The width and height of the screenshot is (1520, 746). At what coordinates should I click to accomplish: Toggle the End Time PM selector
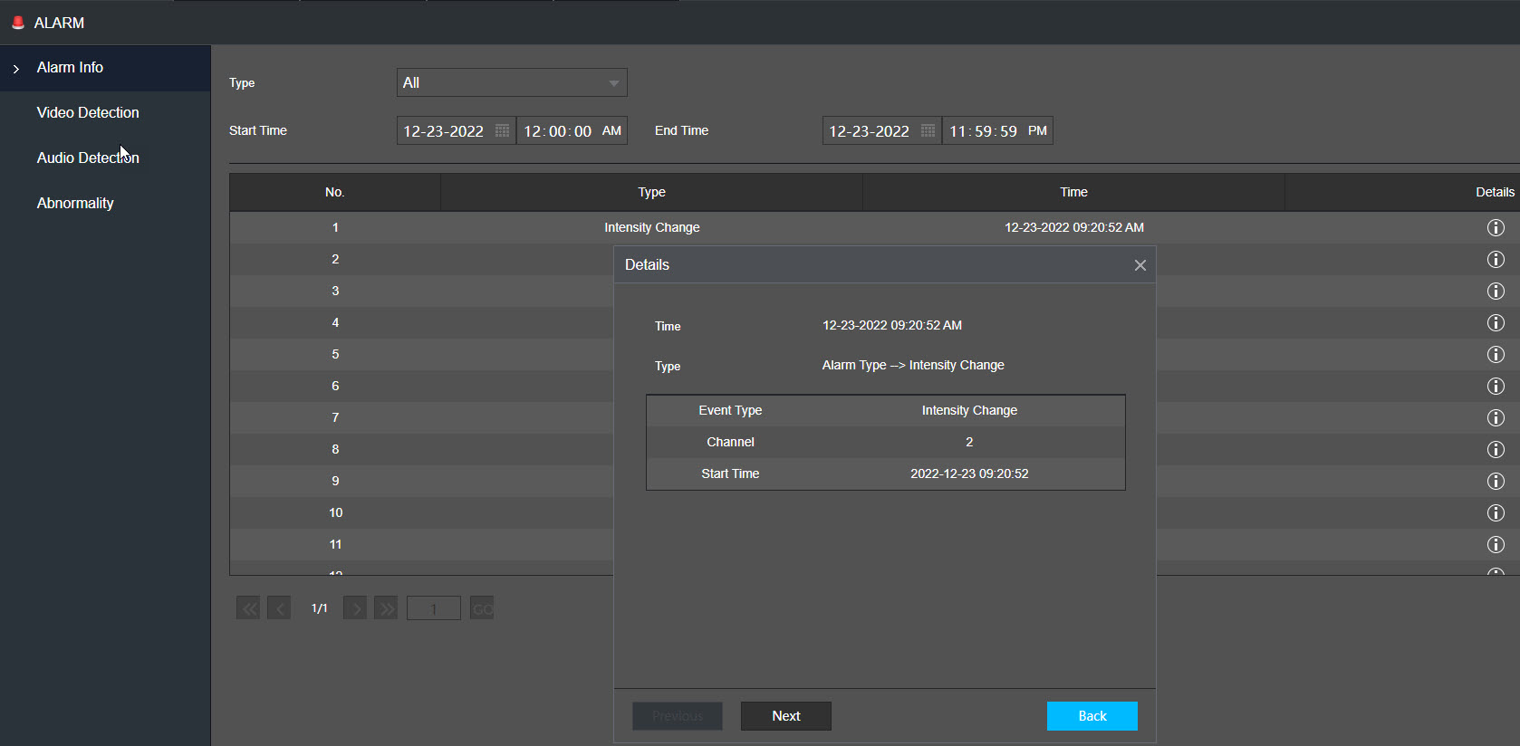1038,130
